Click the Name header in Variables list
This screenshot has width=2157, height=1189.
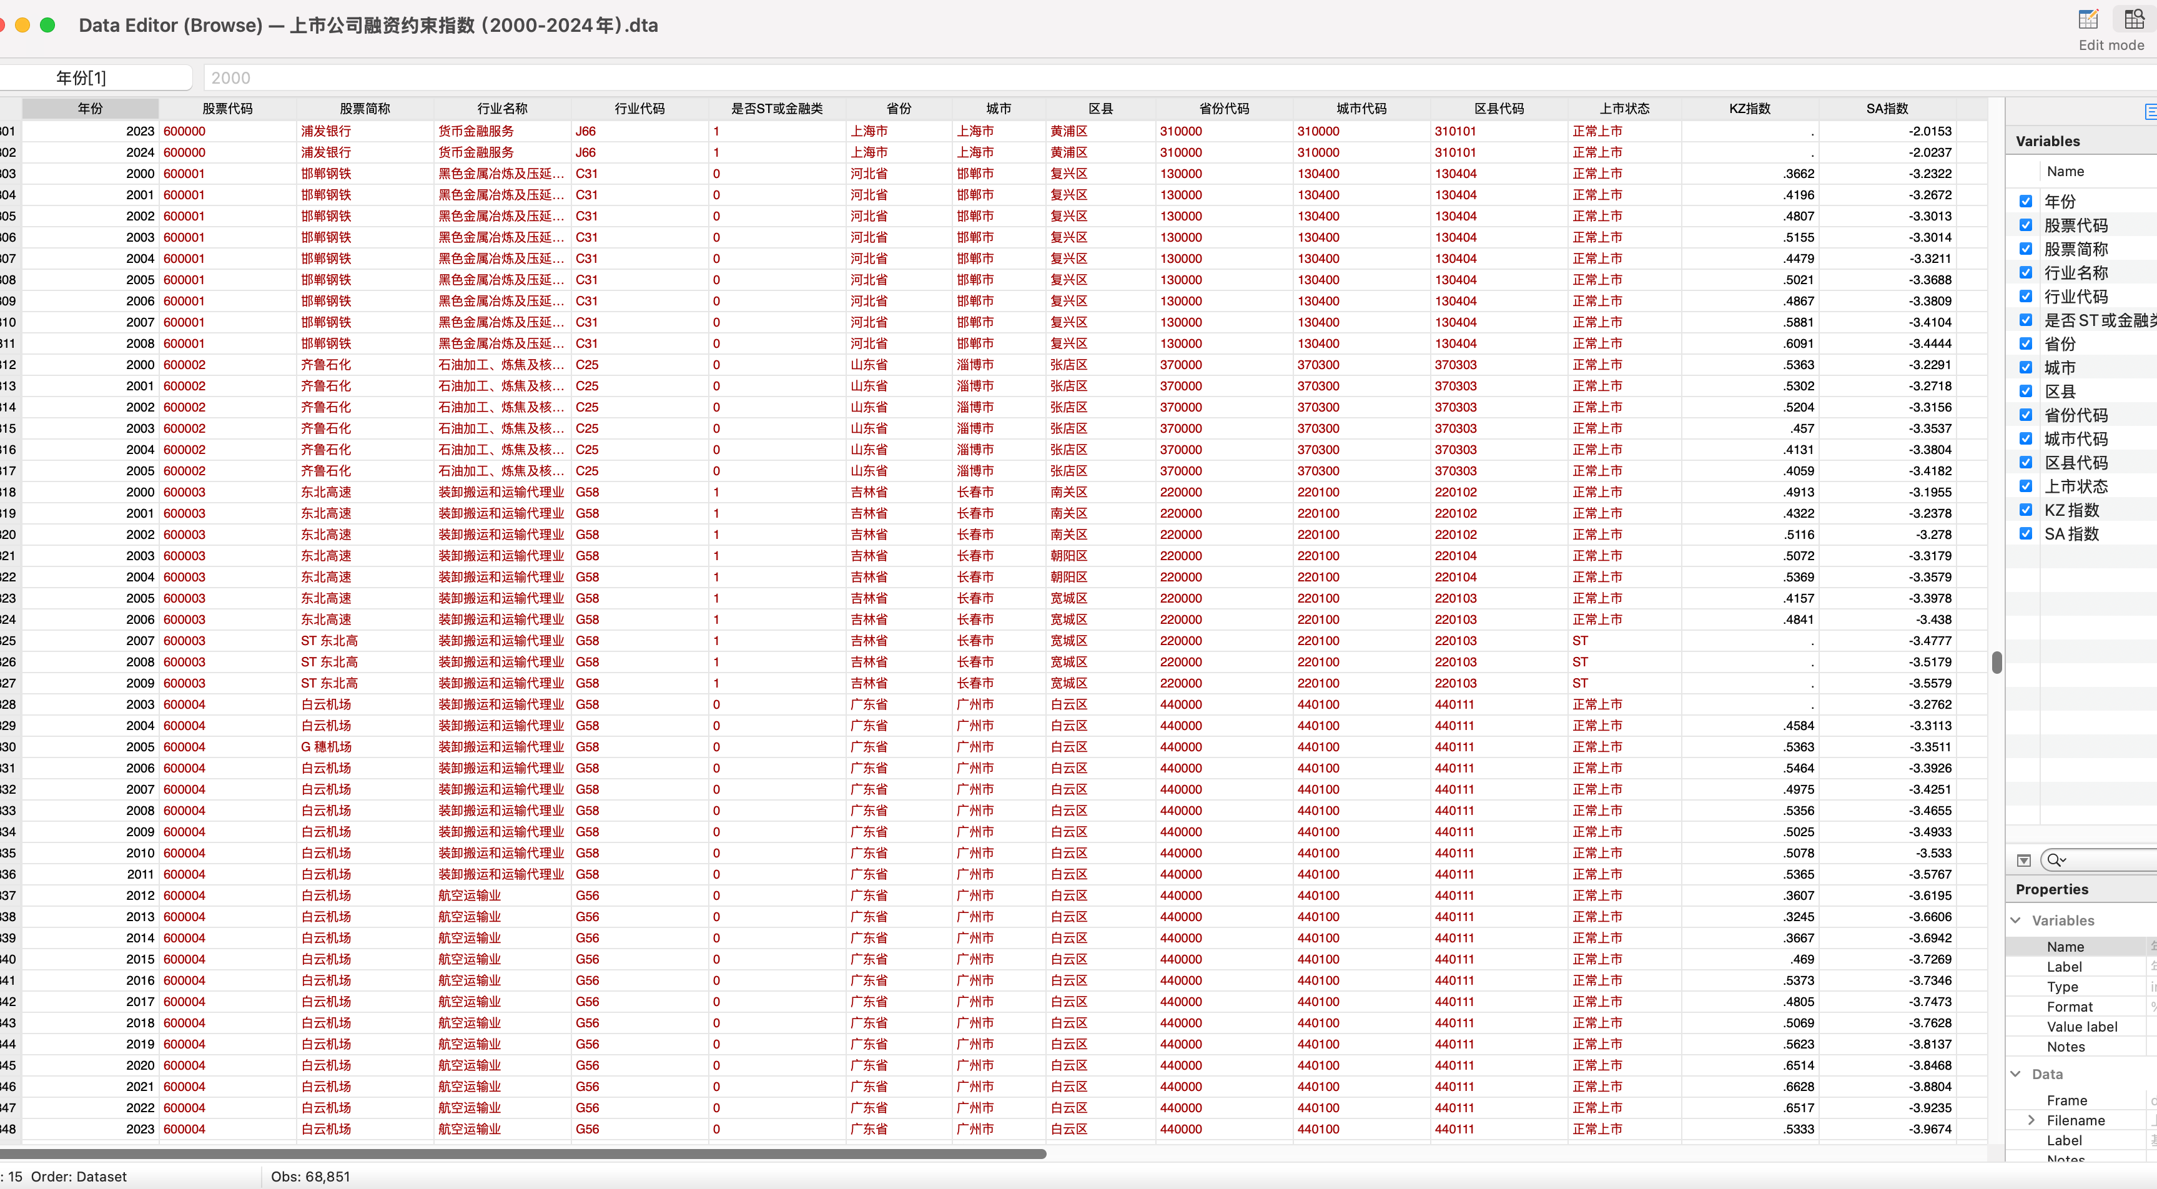coord(2065,172)
